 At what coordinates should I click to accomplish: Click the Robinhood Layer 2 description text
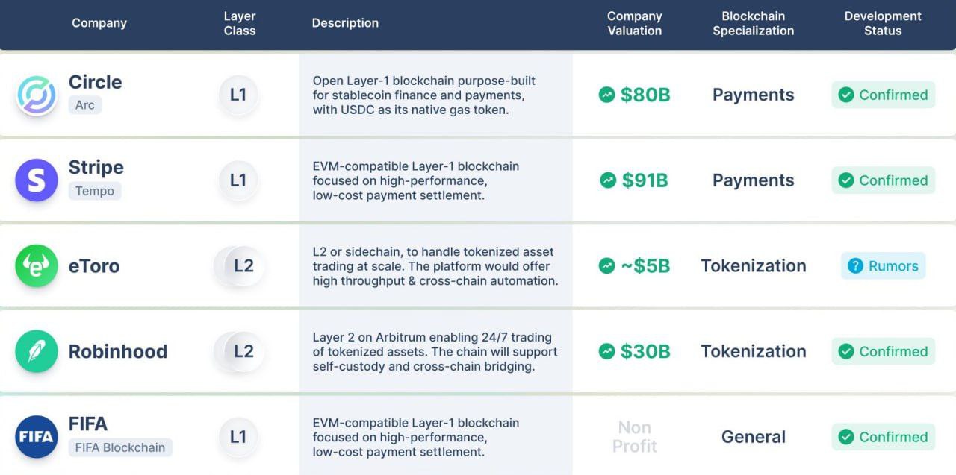click(x=435, y=352)
